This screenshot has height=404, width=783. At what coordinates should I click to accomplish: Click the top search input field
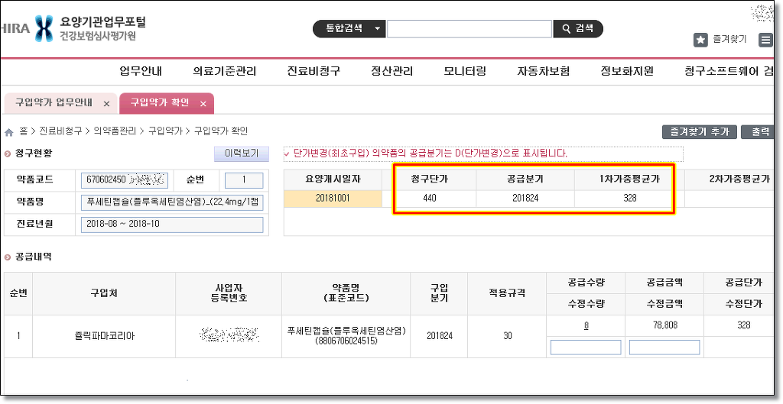[x=469, y=29]
